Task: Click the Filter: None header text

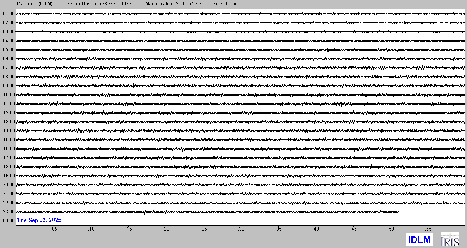Action: click(225, 4)
